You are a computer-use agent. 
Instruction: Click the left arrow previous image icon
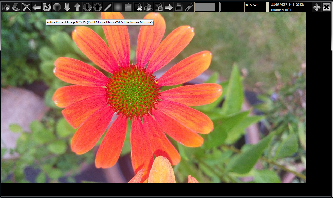[x=37, y=7]
